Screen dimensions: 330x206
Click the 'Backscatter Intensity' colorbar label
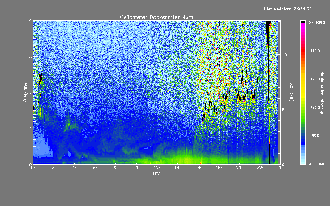point(322,93)
